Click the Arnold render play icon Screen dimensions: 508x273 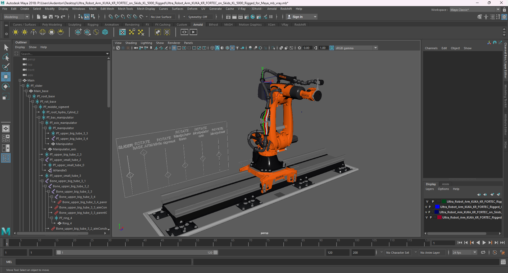[x=193, y=32]
